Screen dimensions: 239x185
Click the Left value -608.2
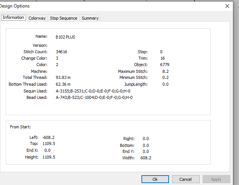pyautogui.click(x=48, y=137)
